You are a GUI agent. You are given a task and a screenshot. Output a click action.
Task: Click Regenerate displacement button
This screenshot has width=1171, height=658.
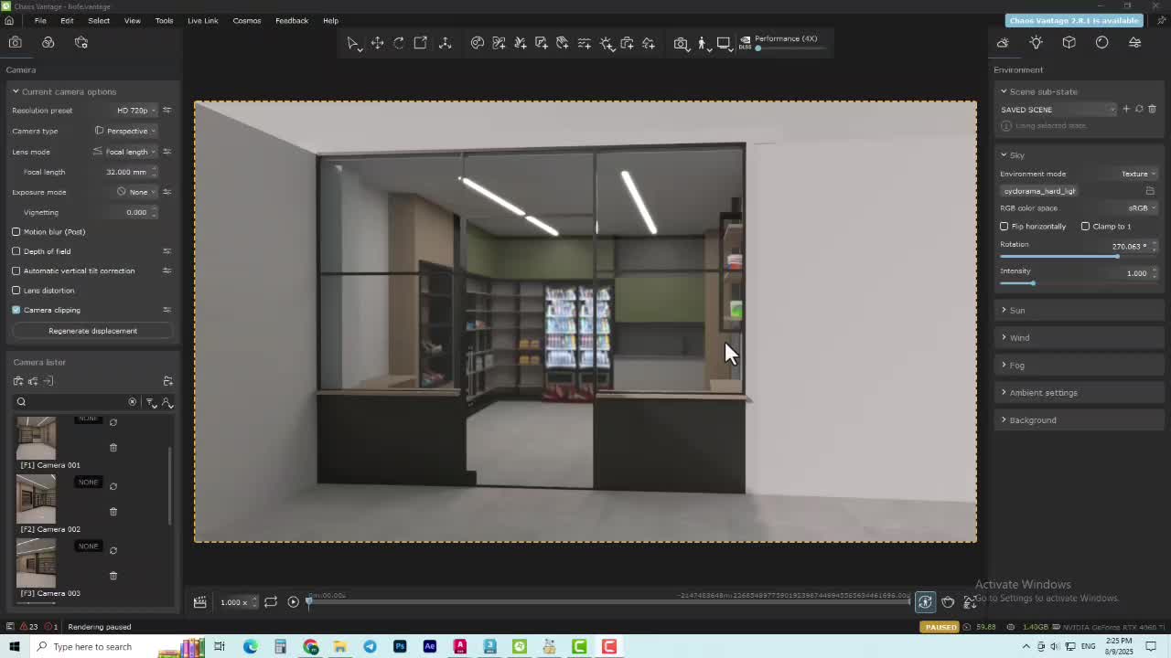pos(92,331)
